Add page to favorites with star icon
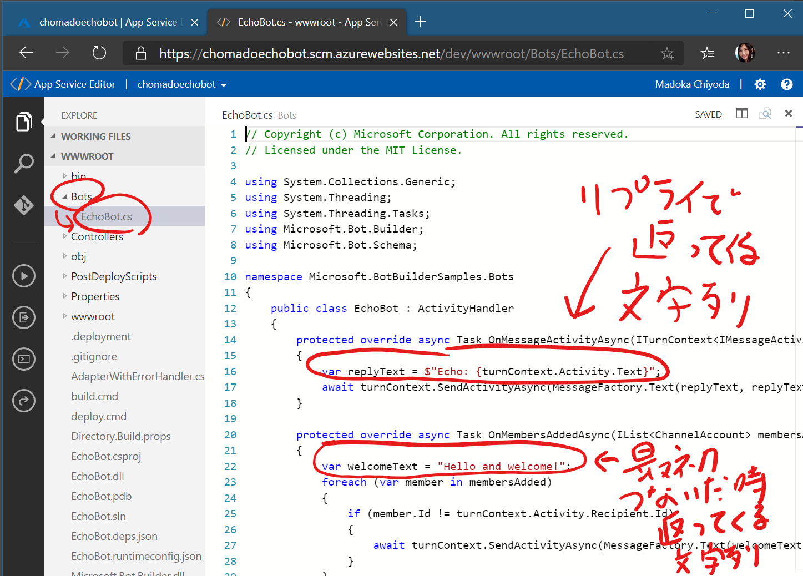 pyautogui.click(x=667, y=53)
